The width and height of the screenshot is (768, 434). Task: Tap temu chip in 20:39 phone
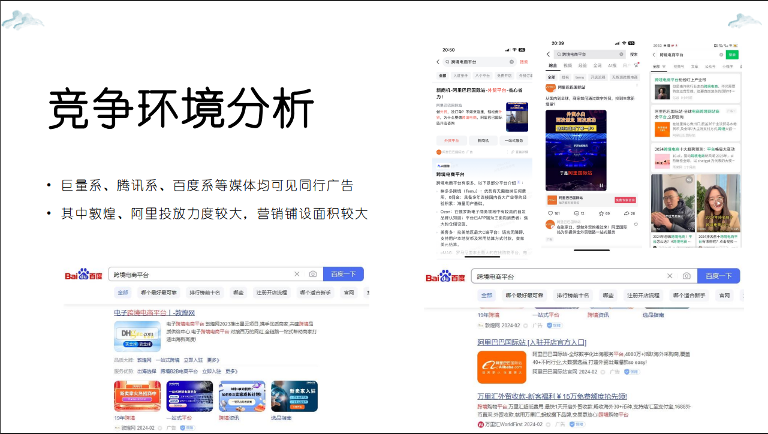[580, 77]
